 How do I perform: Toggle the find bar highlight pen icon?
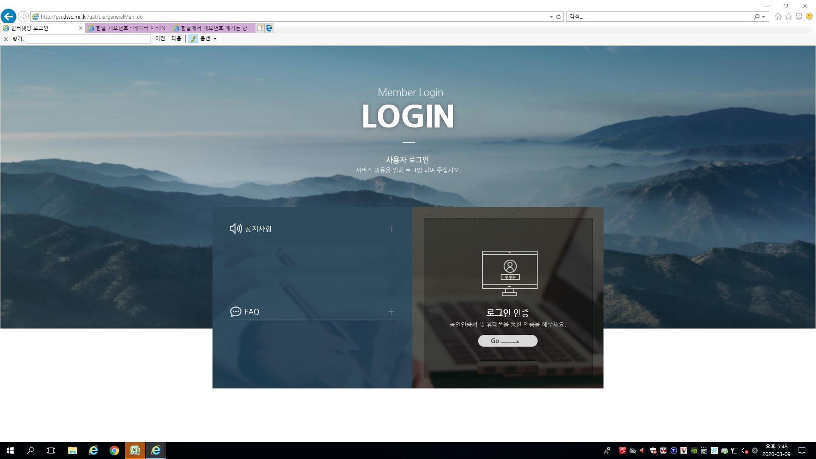point(193,39)
